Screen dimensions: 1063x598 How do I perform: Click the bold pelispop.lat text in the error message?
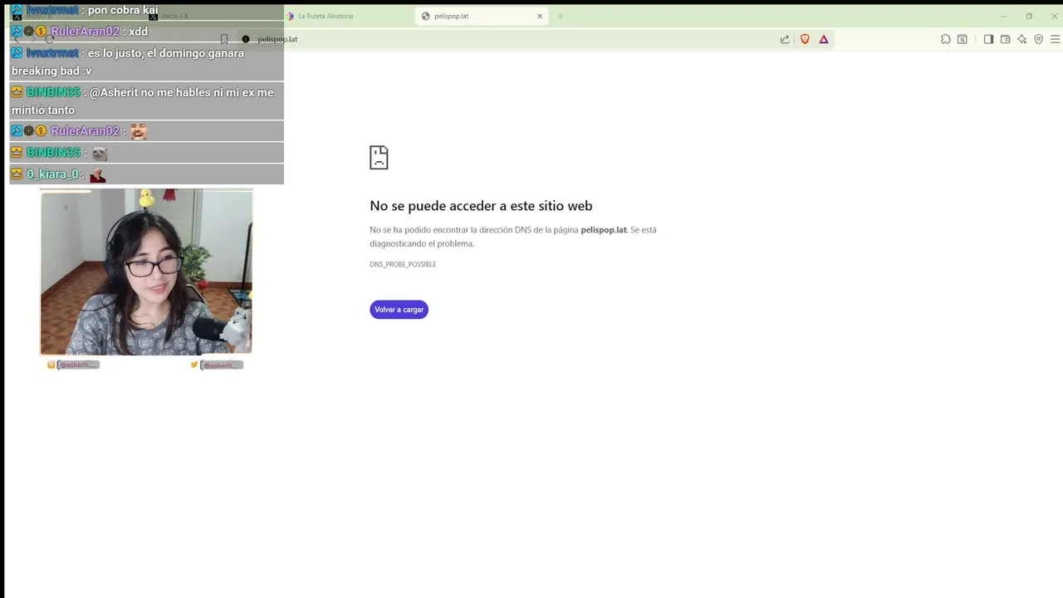click(604, 229)
